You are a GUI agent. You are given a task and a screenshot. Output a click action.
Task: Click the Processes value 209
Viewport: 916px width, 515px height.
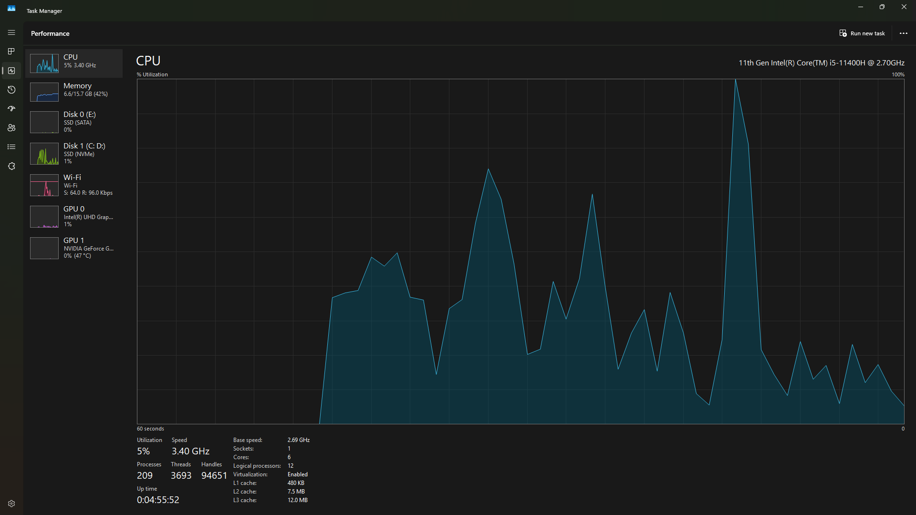(x=145, y=475)
